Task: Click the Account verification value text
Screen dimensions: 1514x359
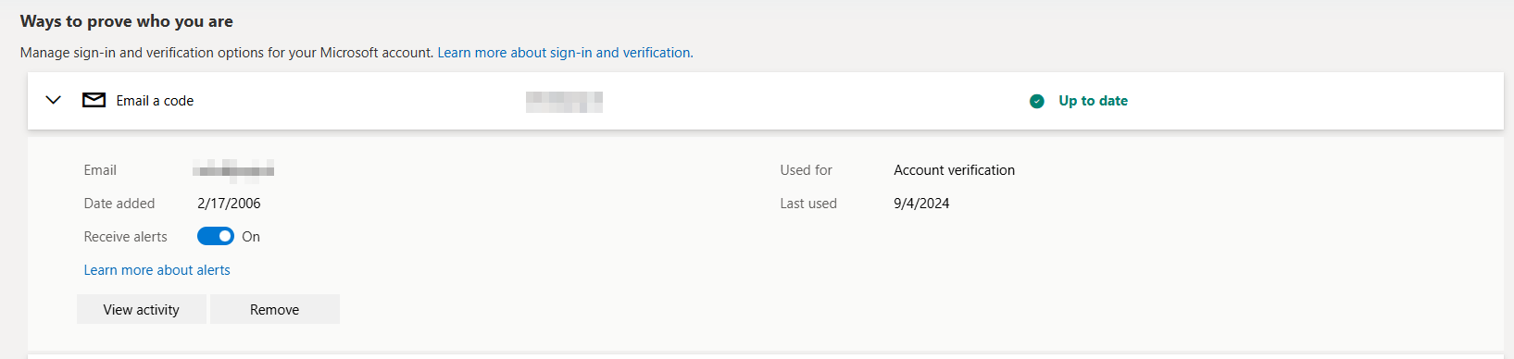Action: [x=955, y=170]
